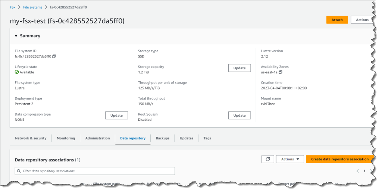Select the mount name 'rvhi3bev'

coord(268,104)
